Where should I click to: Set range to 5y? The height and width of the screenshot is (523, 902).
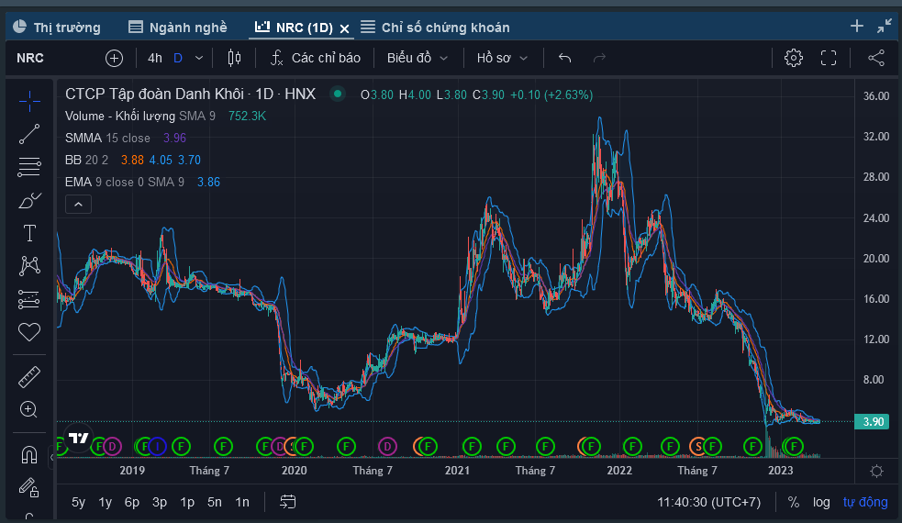click(x=78, y=502)
